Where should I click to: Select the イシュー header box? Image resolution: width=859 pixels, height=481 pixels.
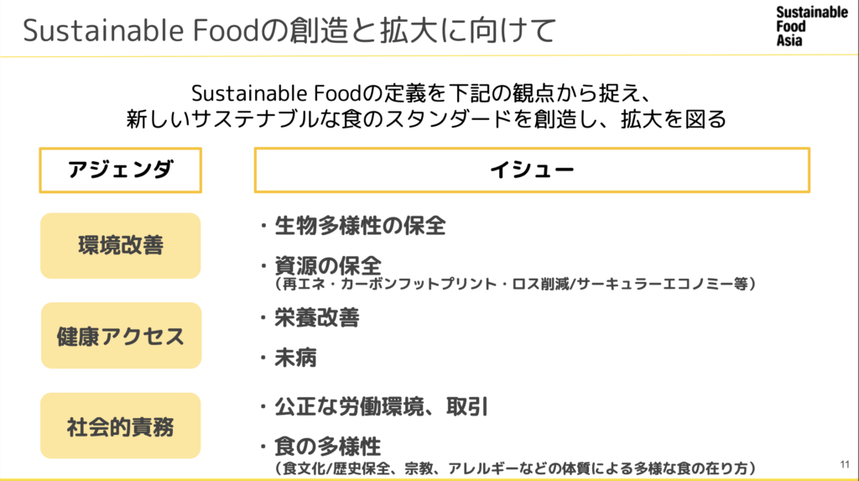pyautogui.click(x=532, y=170)
